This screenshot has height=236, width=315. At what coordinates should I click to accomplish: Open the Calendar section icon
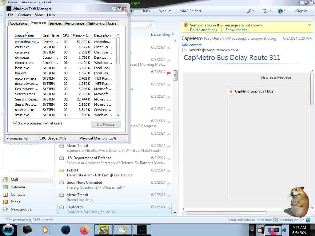(x=6, y=187)
